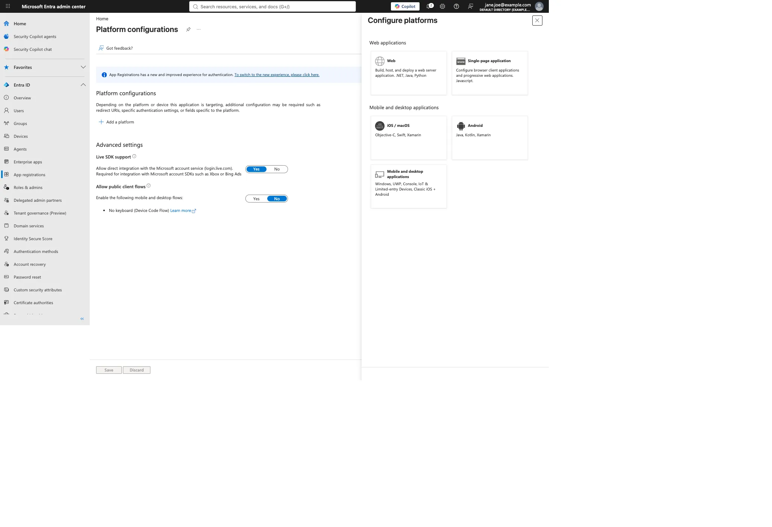The width and height of the screenshot is (772, 527).
Task: Open the app launcher waffle icon
Action: (8, 6)
